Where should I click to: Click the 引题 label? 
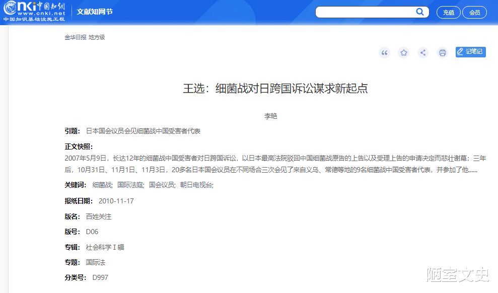point(72,131)
